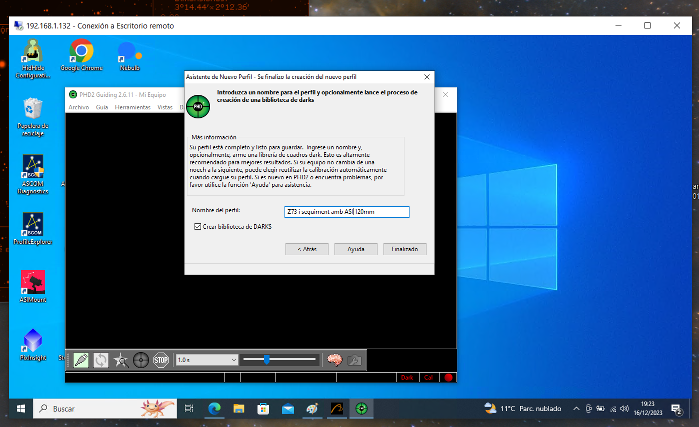Viewport: 699px width, 427px height.
Task: Click the loop exposure arrows icon
Action: pos(101,360)
